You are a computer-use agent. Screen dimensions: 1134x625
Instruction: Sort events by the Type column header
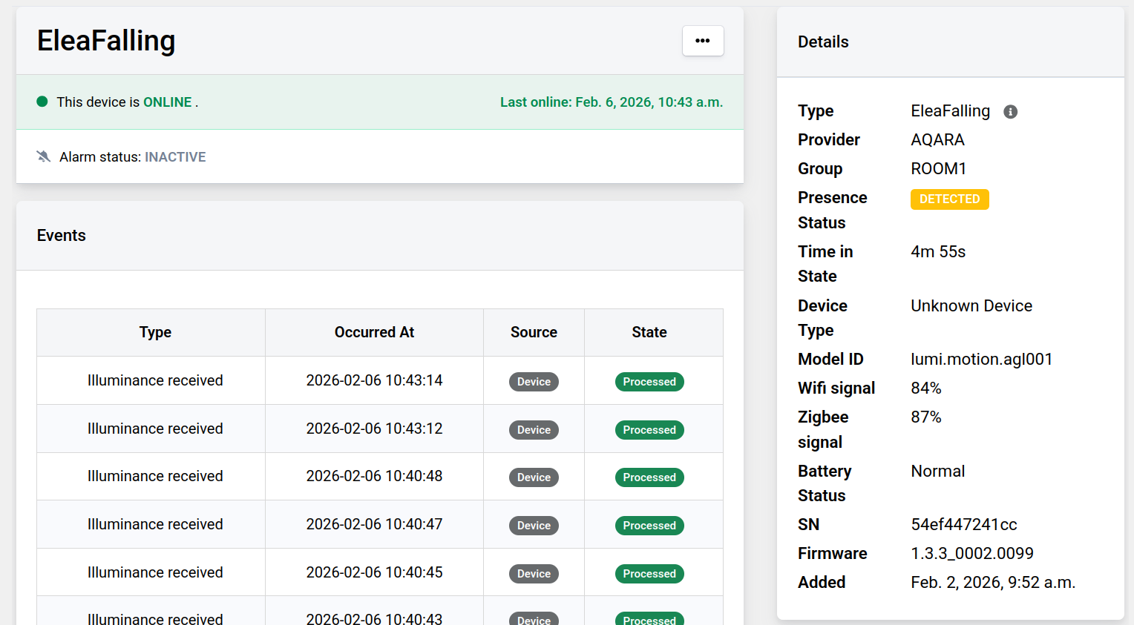[155, 332]
